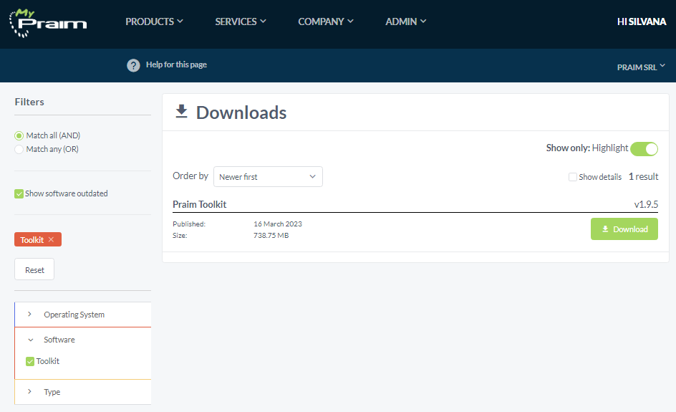Click the My Praim logo

48,23
